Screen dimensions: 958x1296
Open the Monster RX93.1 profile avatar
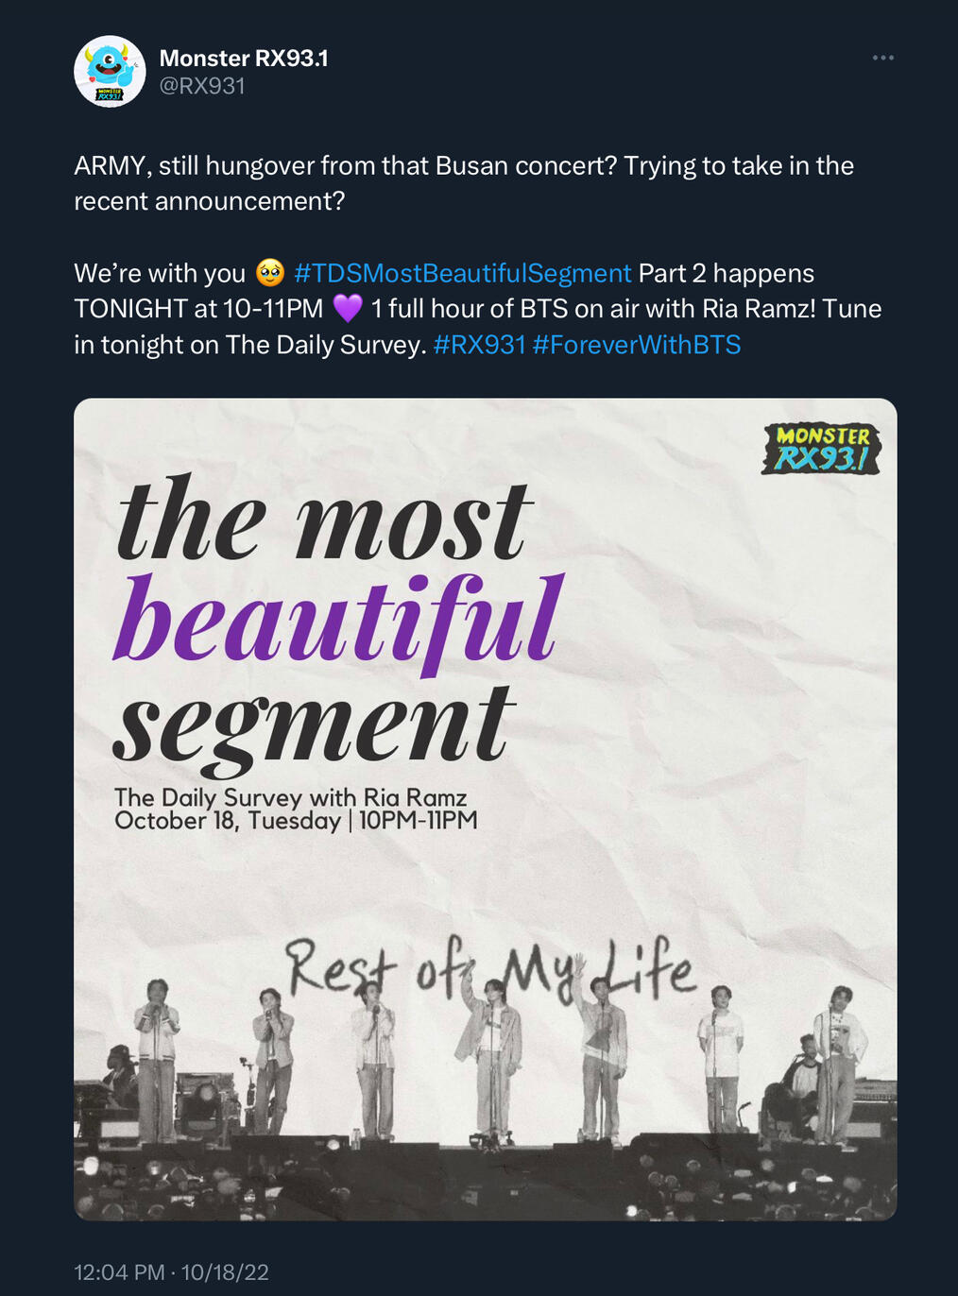tap(110, 72)
